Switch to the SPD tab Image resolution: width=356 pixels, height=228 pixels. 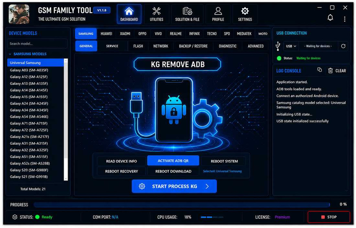[x=227, y=34]
